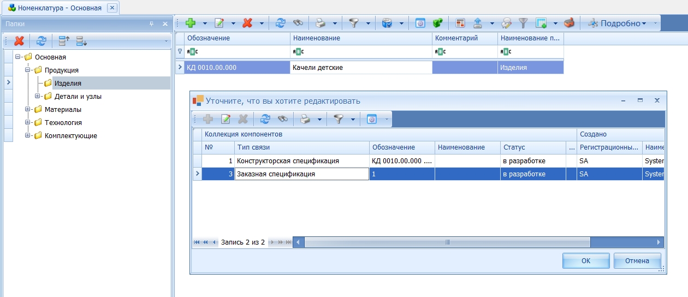Close the Номенклатура - Основная tab
The image size is (688, 297).
pyautogui.click(x=112, y=8)
